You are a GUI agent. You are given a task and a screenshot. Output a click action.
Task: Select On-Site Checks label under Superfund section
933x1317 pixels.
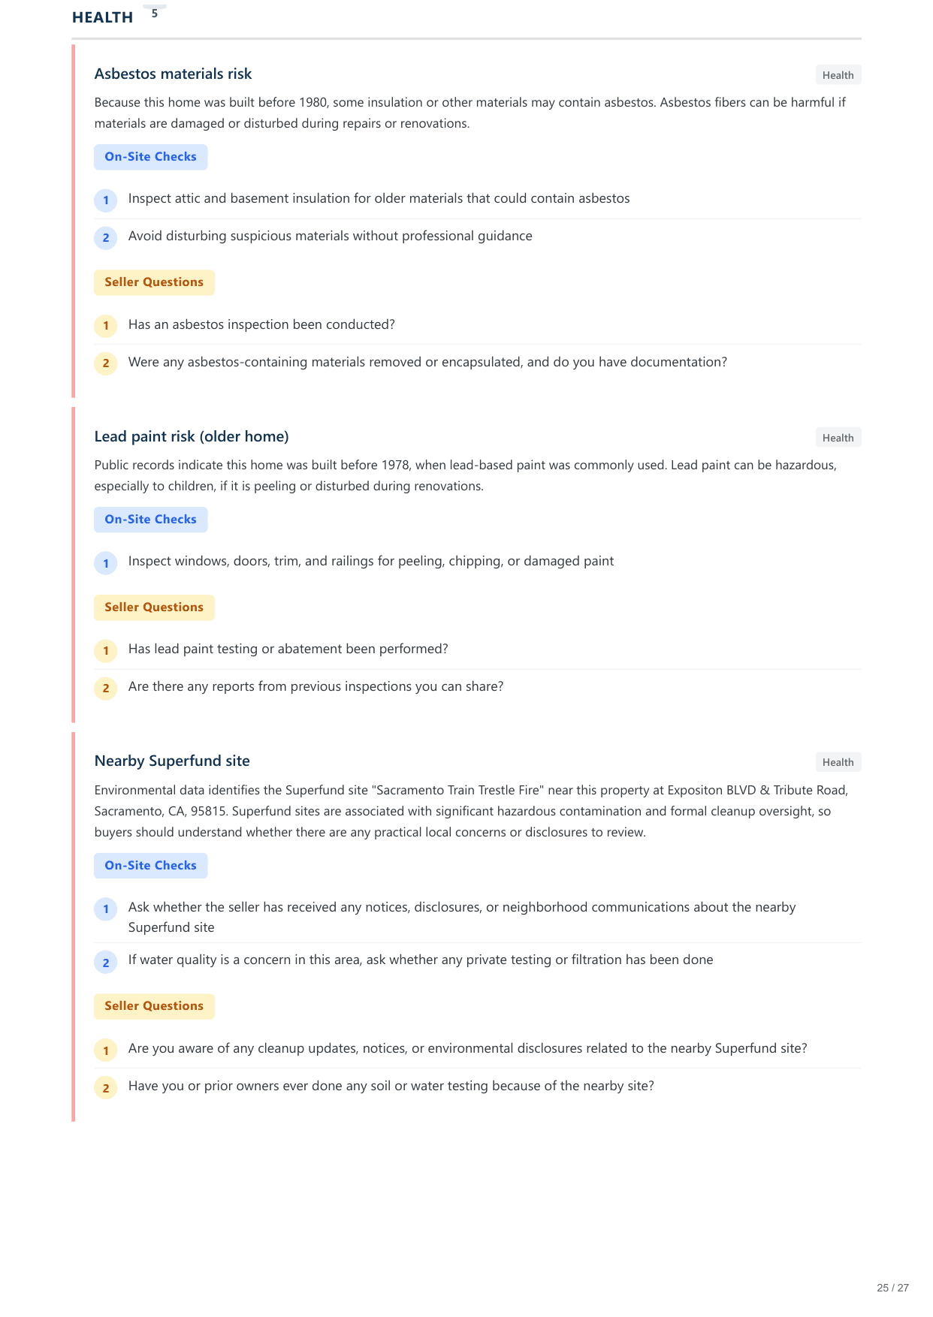[x=150, y=866]
